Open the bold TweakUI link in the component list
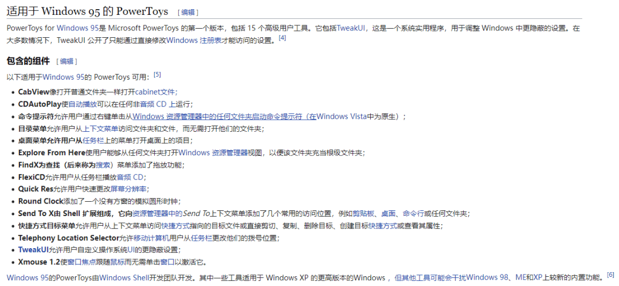619x286 pixels. [x=33, y=250]
